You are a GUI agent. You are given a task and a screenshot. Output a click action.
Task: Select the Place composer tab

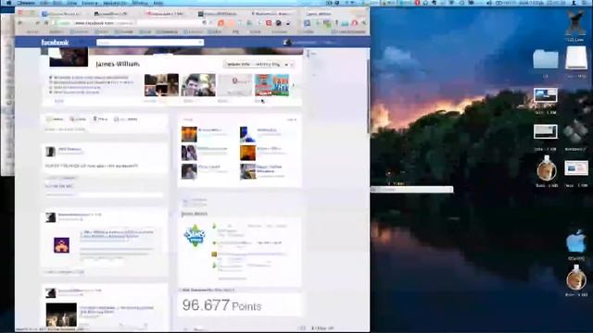100,119
